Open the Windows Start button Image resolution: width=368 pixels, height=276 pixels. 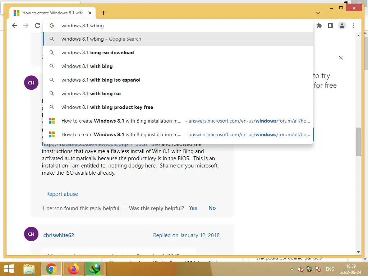click(9, 269)
